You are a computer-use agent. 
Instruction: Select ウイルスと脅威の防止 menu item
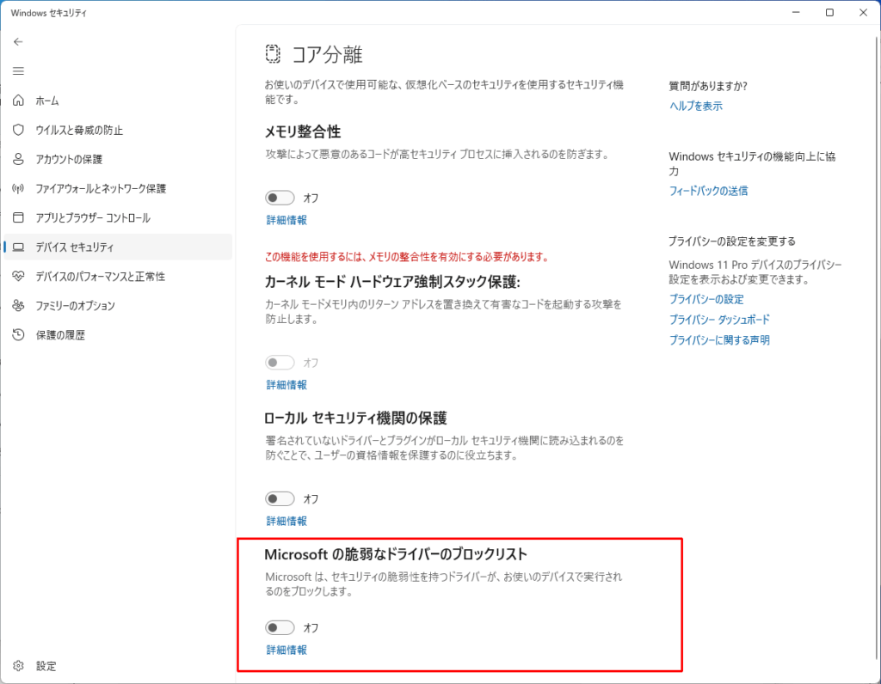118,130
